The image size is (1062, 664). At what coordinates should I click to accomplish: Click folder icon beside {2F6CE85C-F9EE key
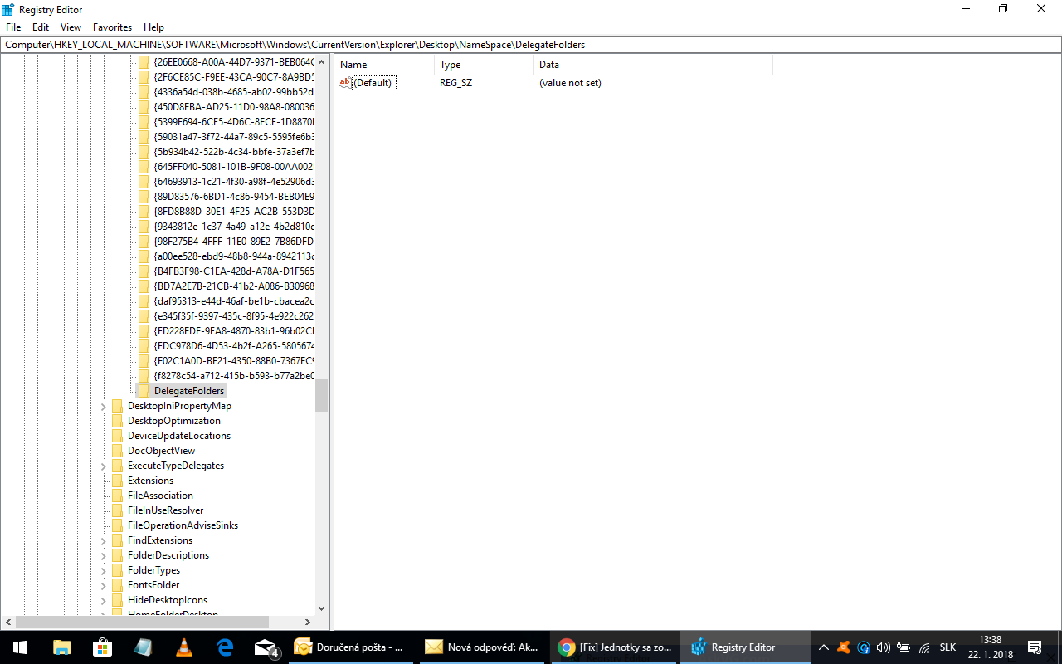coord(144,77)
